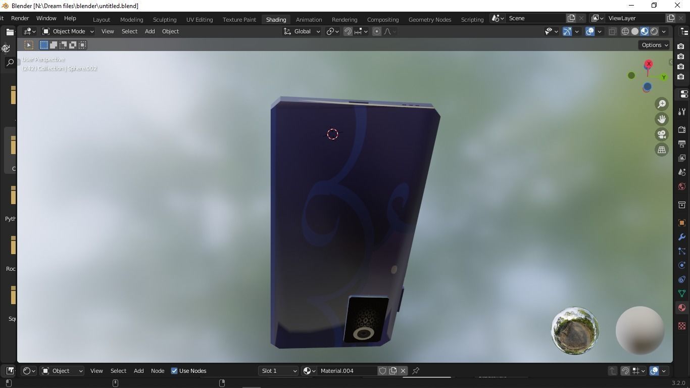This screenshot has height=388, width=690.
Task: Open View Layer properties tab icon
Action: (682, 158)
